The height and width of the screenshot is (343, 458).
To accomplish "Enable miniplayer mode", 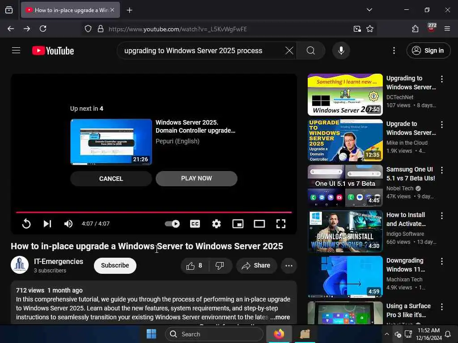I will [x=238, y=224].
